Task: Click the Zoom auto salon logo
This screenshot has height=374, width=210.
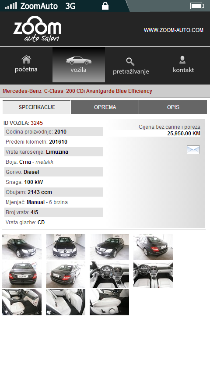Action: tap(37, 29)
